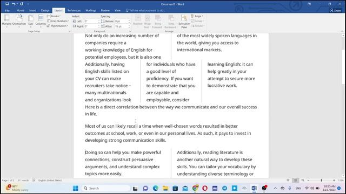This screenshot has height=194, width=346.
Task: Switch to the Insert tab
Action: 32,10
